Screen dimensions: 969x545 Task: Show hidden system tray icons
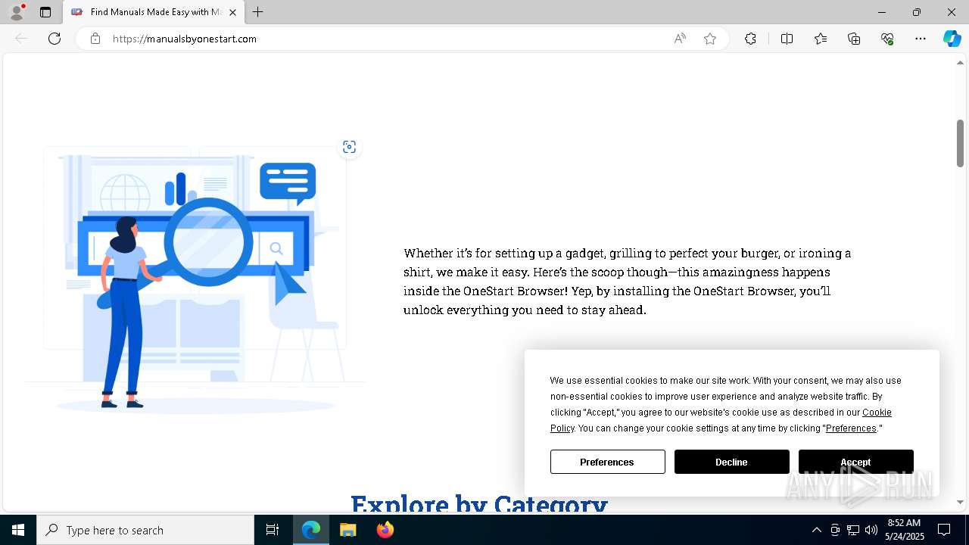tap(816, 530)
